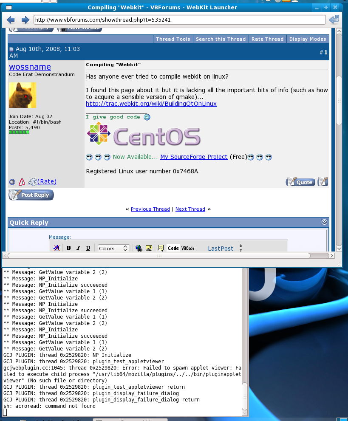348x421 pixels.
Task: Focus the vbforums URL address field
Action: tap(180, 20)
